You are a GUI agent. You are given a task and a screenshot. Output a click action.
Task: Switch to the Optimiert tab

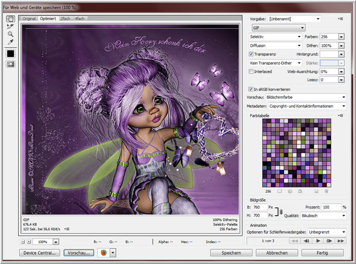tap(48, 19)
